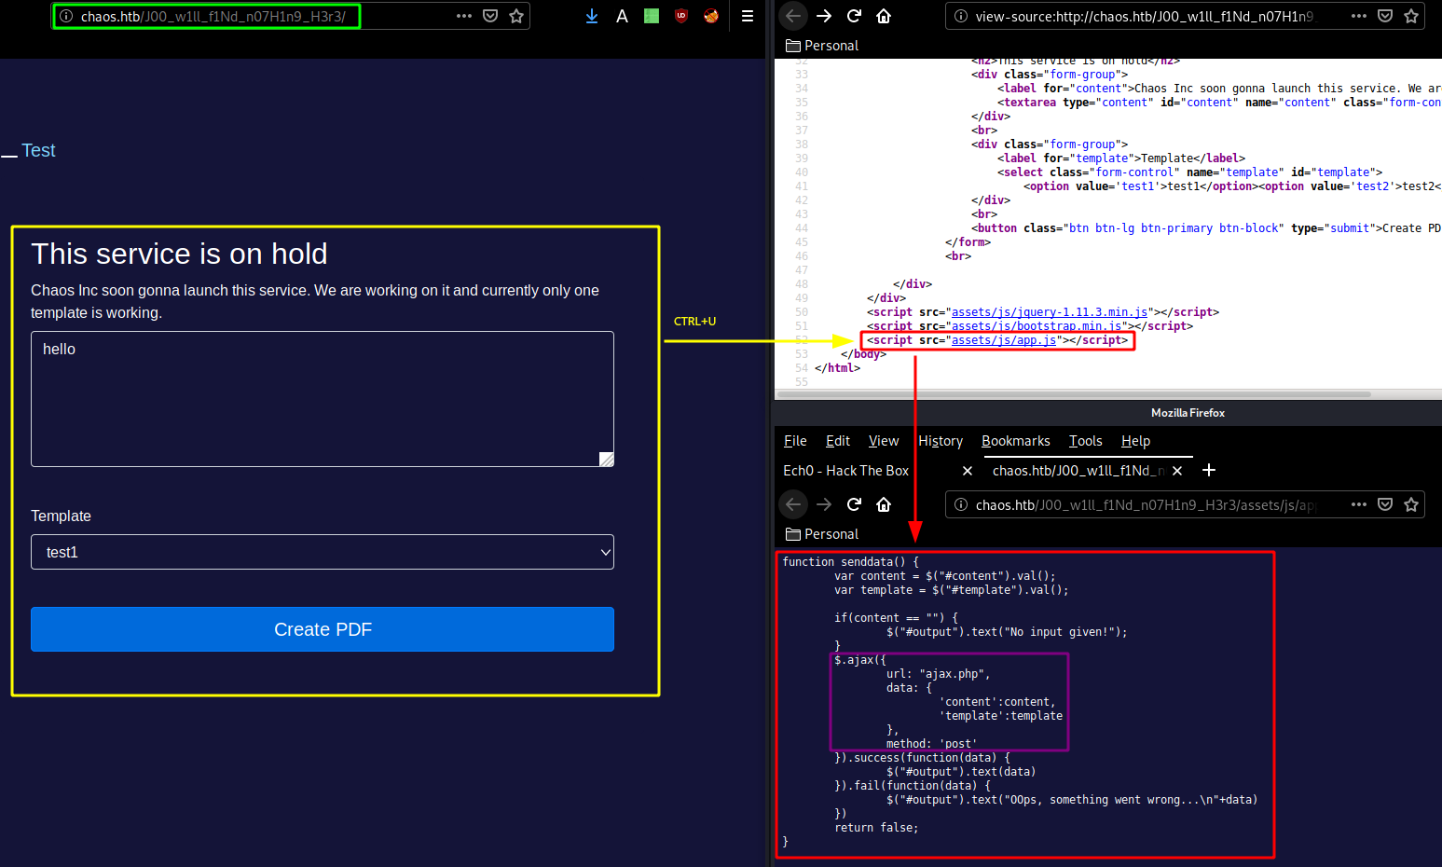This screenshot has height=867, width=1442.
Task: Reload the view-source window
Action: (x=854, y=16)
